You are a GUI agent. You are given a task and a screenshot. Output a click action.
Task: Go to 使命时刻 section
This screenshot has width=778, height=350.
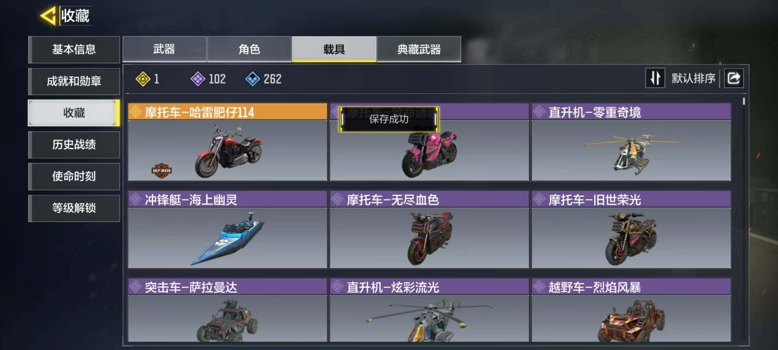pyautogui.click(x=74, y=177)
